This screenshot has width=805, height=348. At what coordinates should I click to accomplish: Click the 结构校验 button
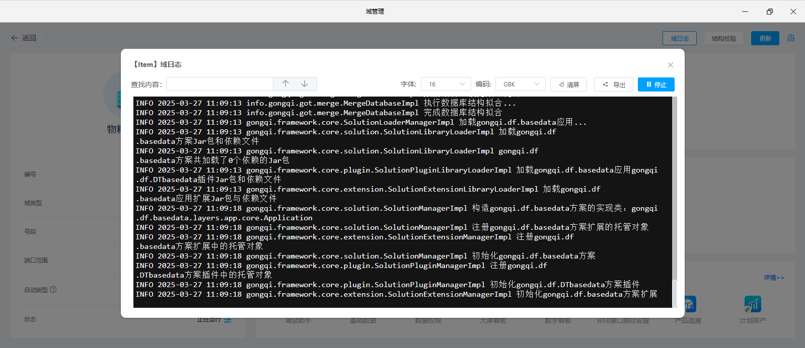point(723,38)
